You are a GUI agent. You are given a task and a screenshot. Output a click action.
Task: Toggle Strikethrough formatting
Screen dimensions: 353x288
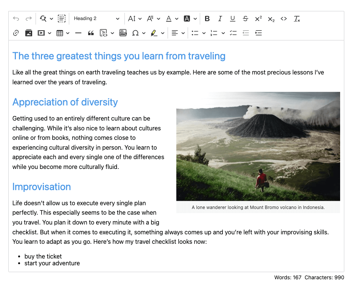tap(246, 19)
